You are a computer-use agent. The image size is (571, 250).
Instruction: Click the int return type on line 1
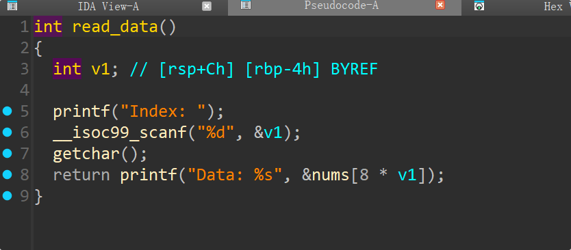[x=48, y=27]
